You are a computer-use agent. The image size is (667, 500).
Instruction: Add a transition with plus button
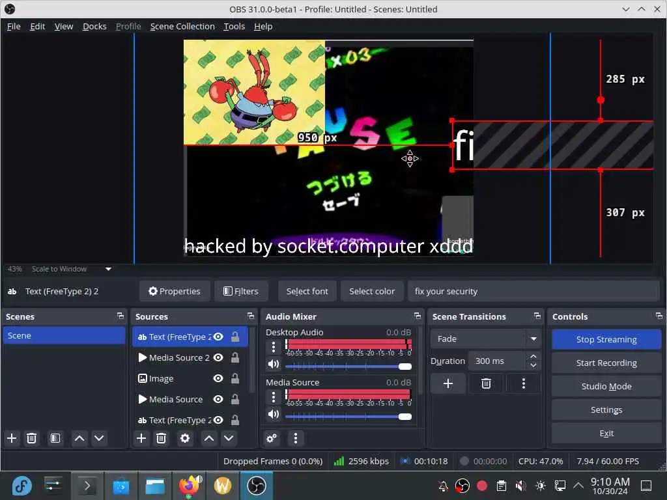coord(448,383)
